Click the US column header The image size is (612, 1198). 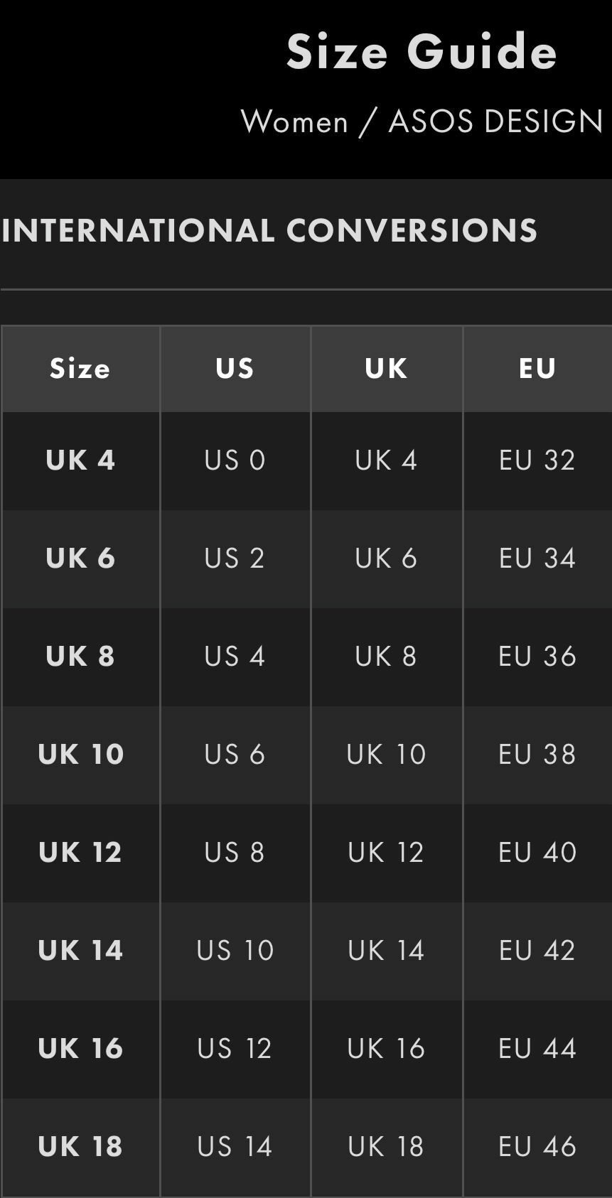click(235, 369)
